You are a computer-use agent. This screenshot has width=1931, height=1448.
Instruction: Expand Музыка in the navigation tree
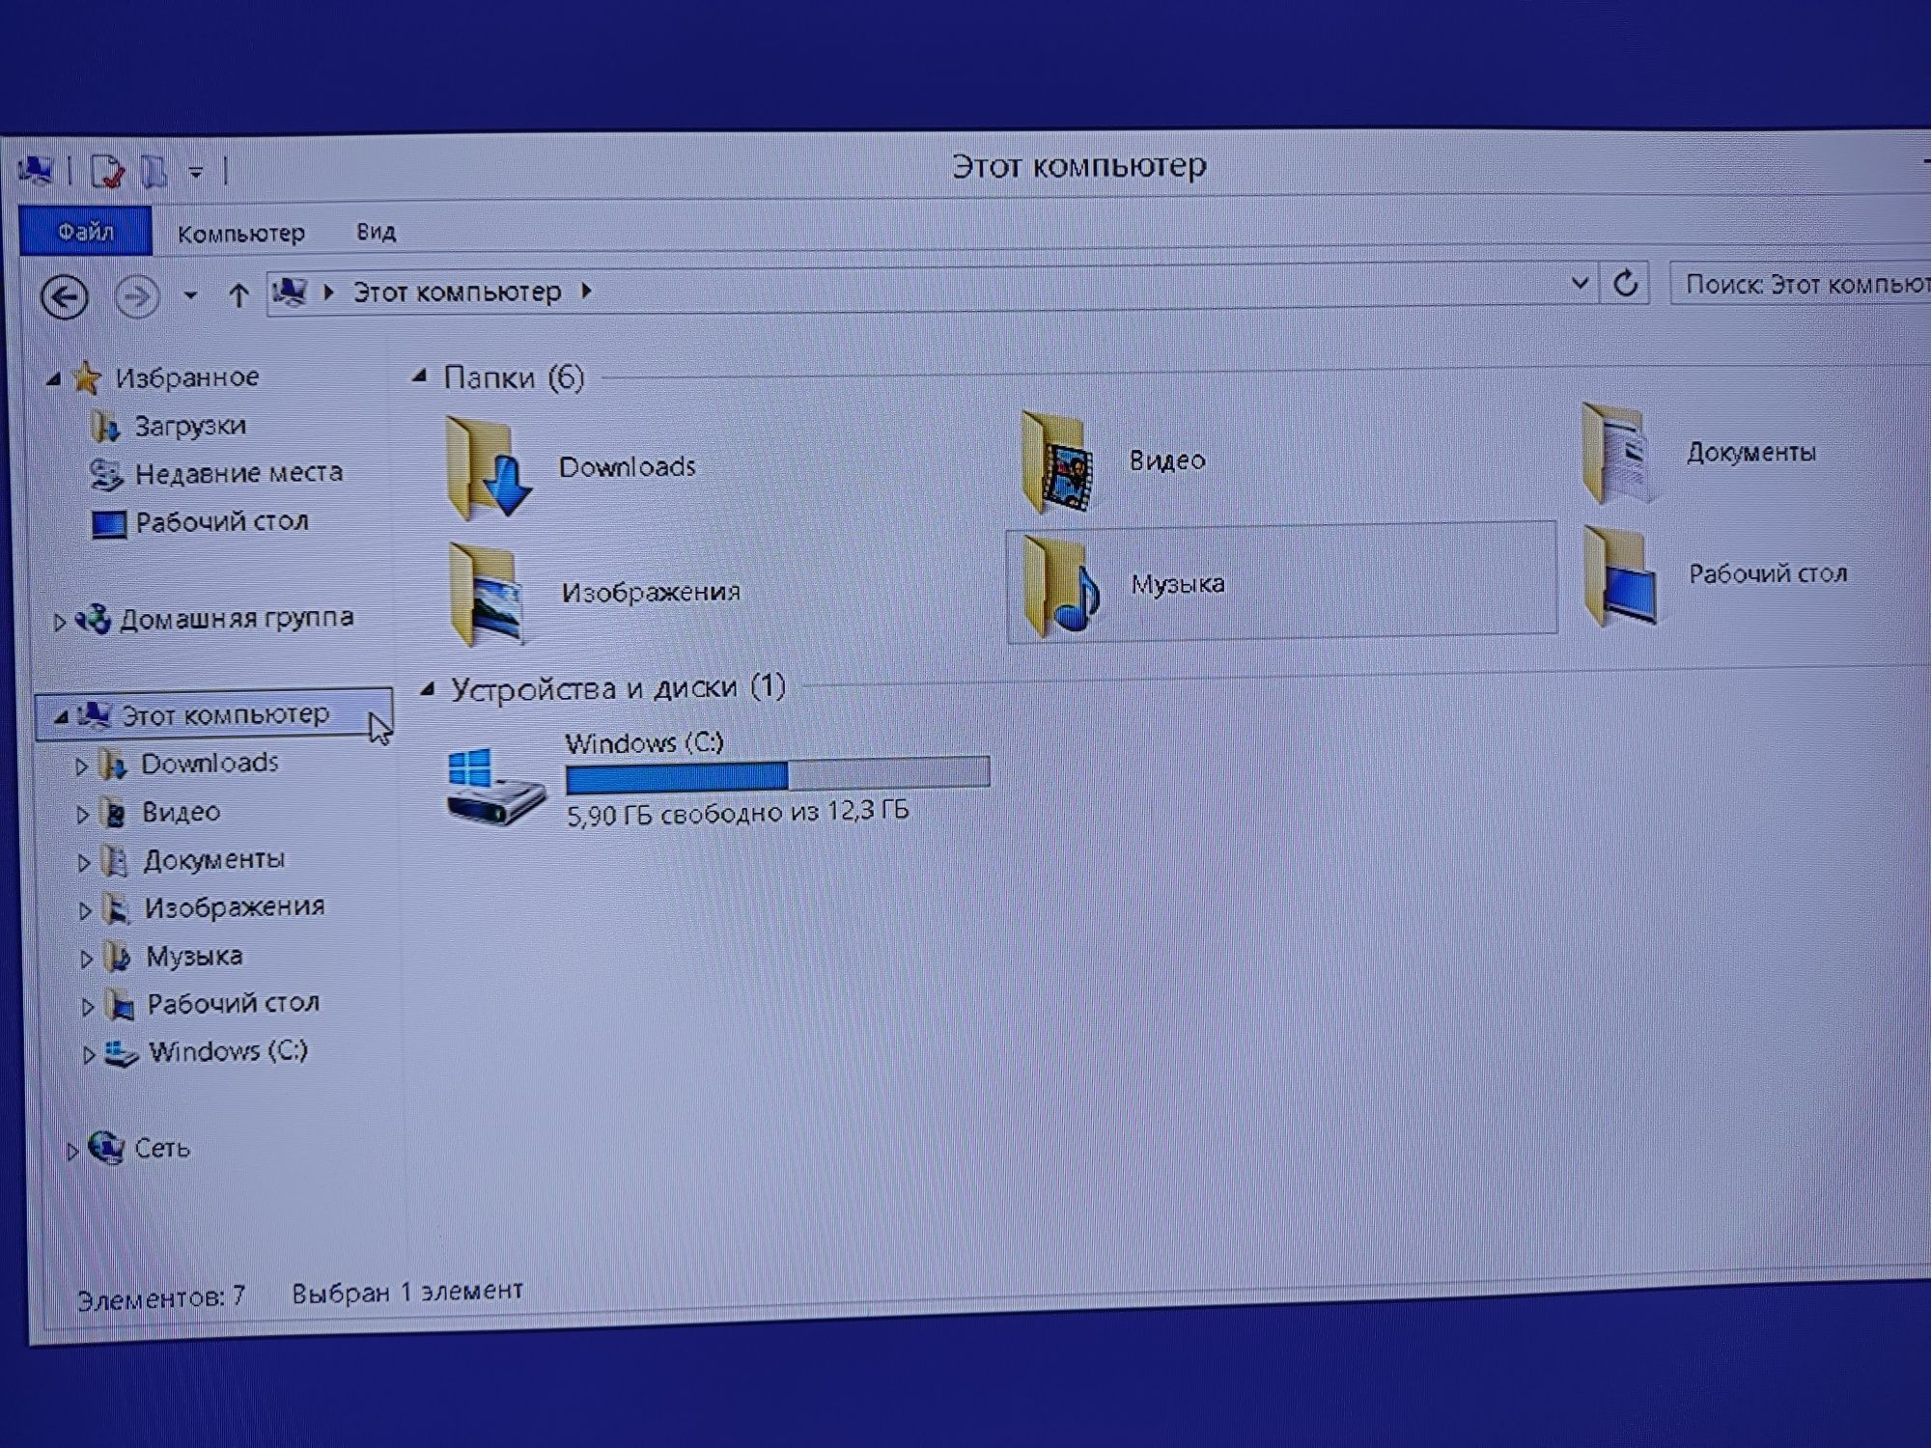(86, 959)
